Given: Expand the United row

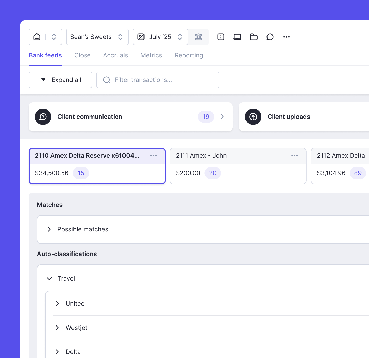Looking at the screenshot, I should tap(57, 303).
